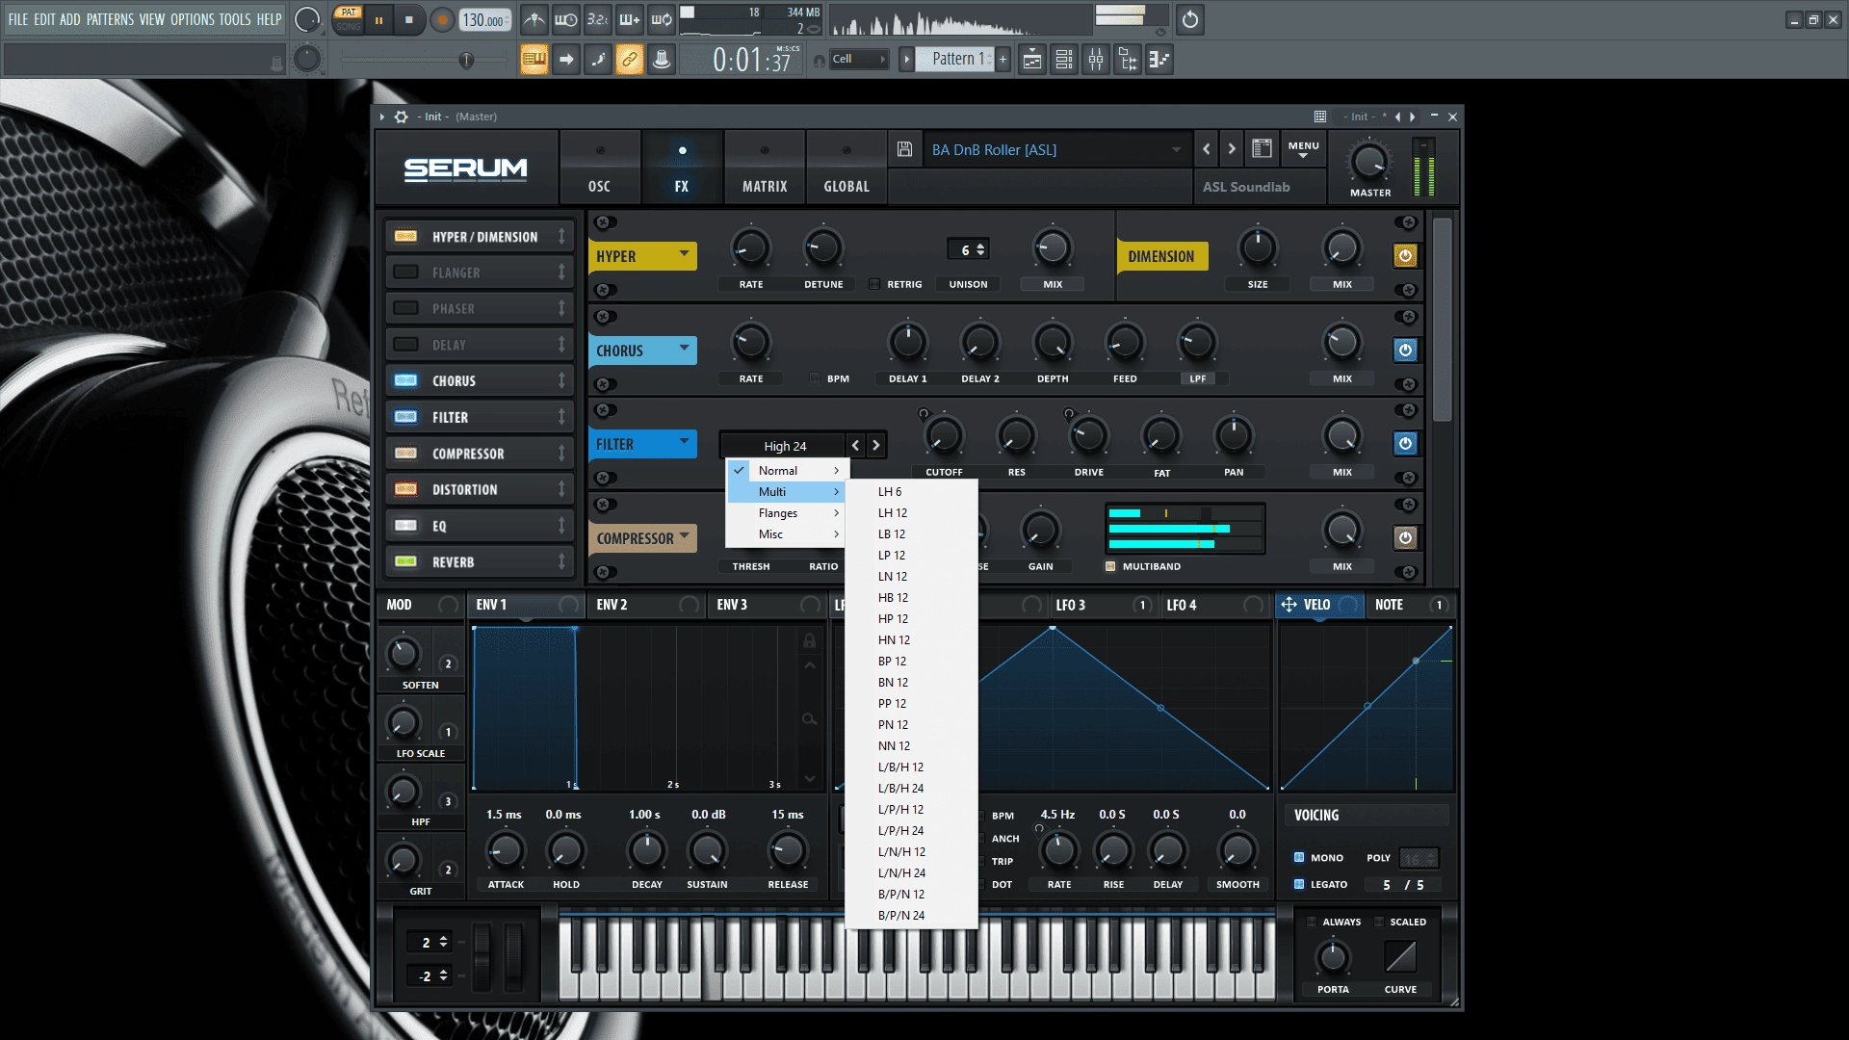The height and width of the screenshot is (1040, 1849).
Task: Expand the Flanges filter submenu
Action: click(x=788, y=513)
